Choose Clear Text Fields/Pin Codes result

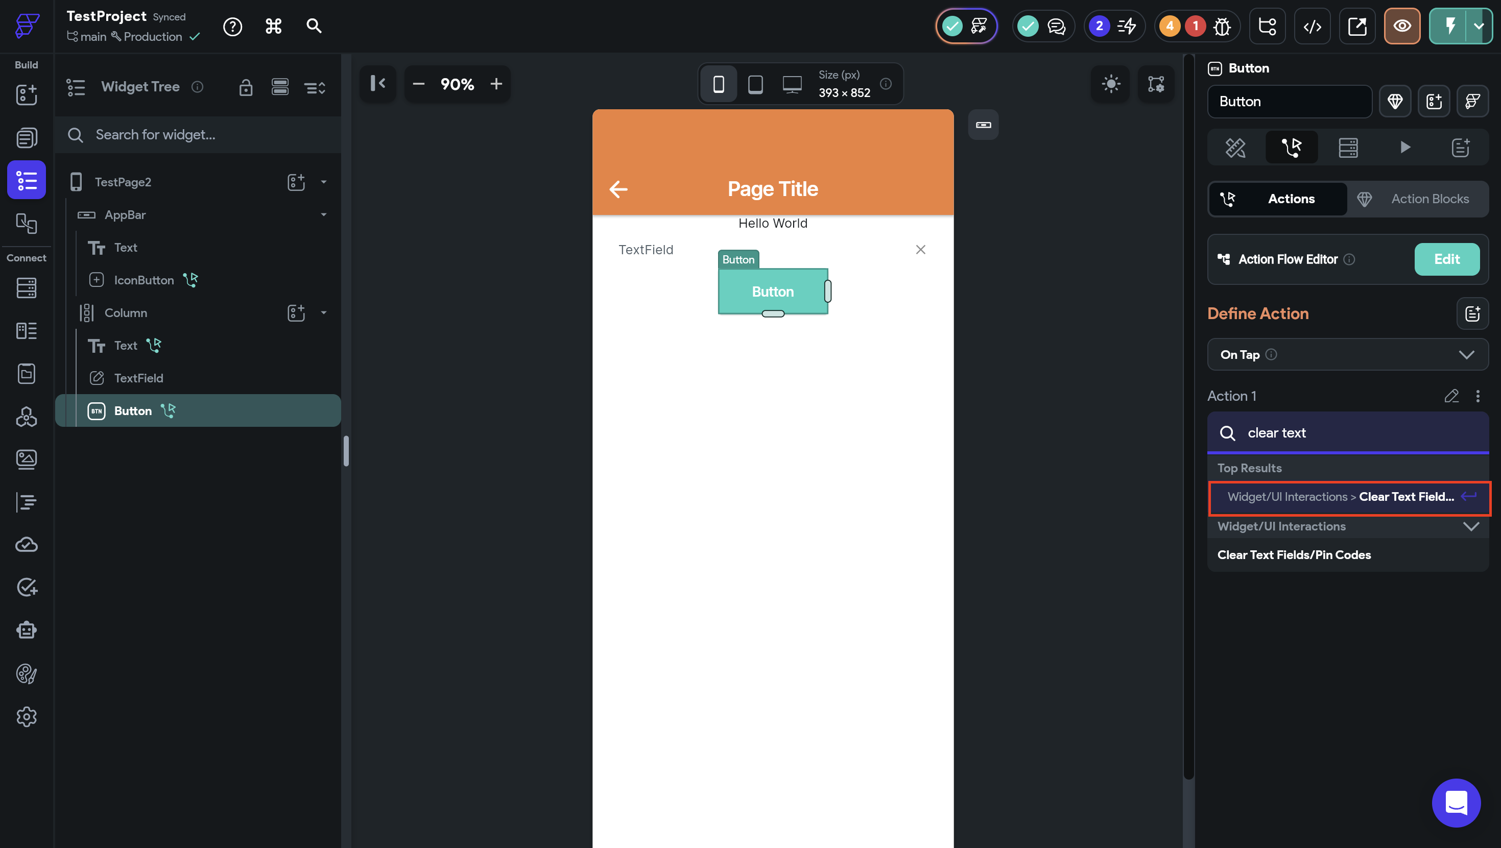click(x=1294, y=554)
